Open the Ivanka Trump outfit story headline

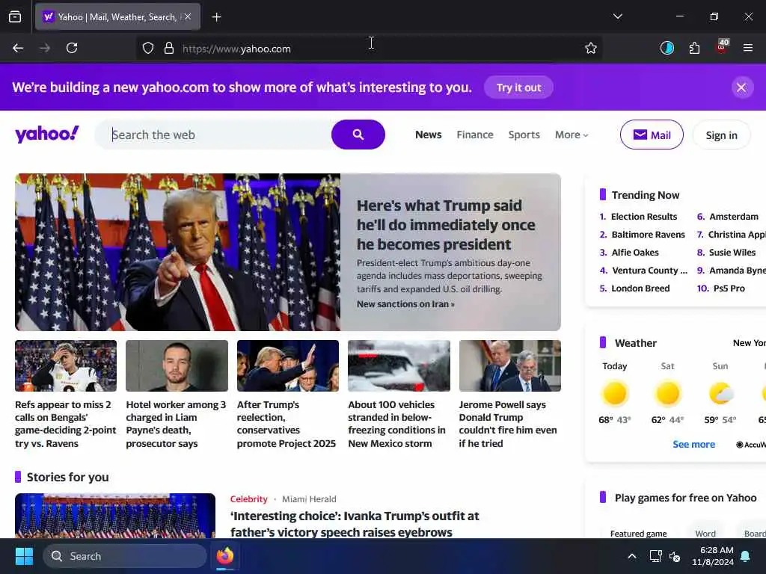tap(355, 524)
